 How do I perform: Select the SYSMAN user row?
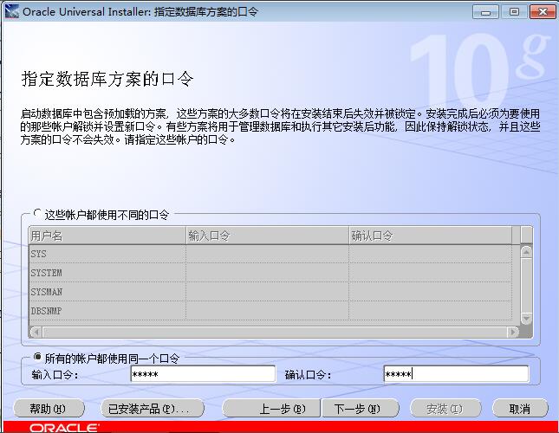270,292
